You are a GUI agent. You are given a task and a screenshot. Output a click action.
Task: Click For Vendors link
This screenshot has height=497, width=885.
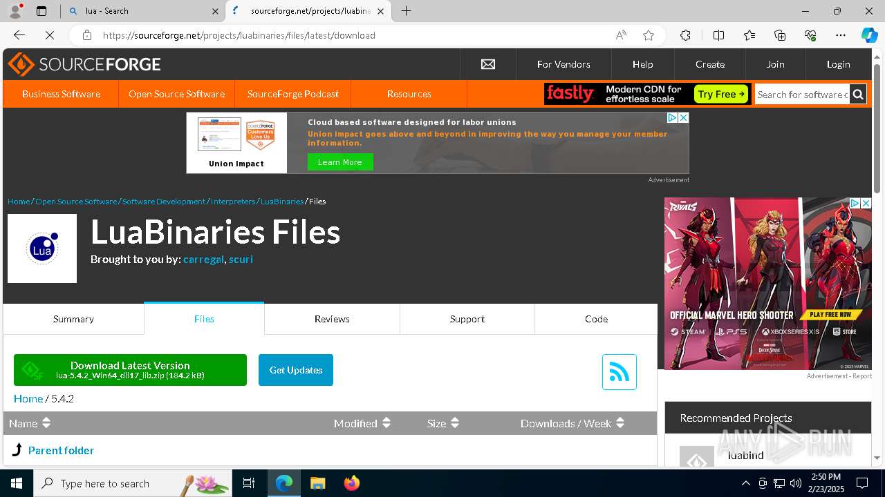563,64
